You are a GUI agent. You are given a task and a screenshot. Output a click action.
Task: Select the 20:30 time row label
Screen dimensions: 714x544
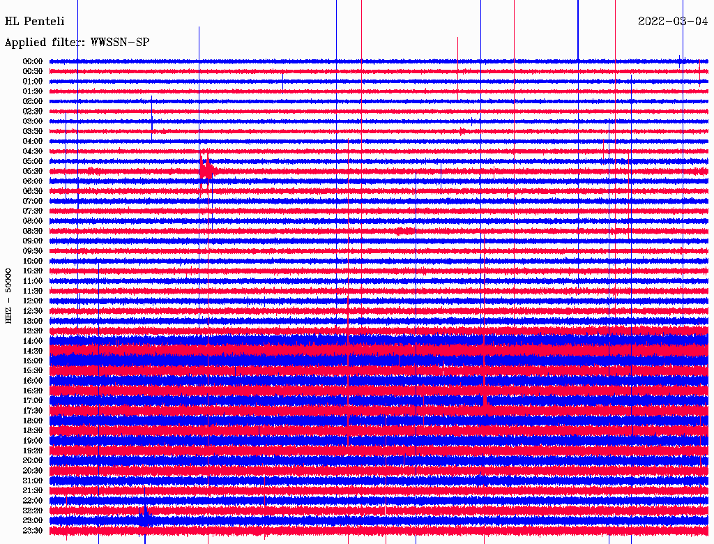coord(33,471)
